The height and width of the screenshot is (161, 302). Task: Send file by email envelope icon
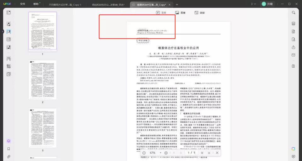(x=293, y=55)
